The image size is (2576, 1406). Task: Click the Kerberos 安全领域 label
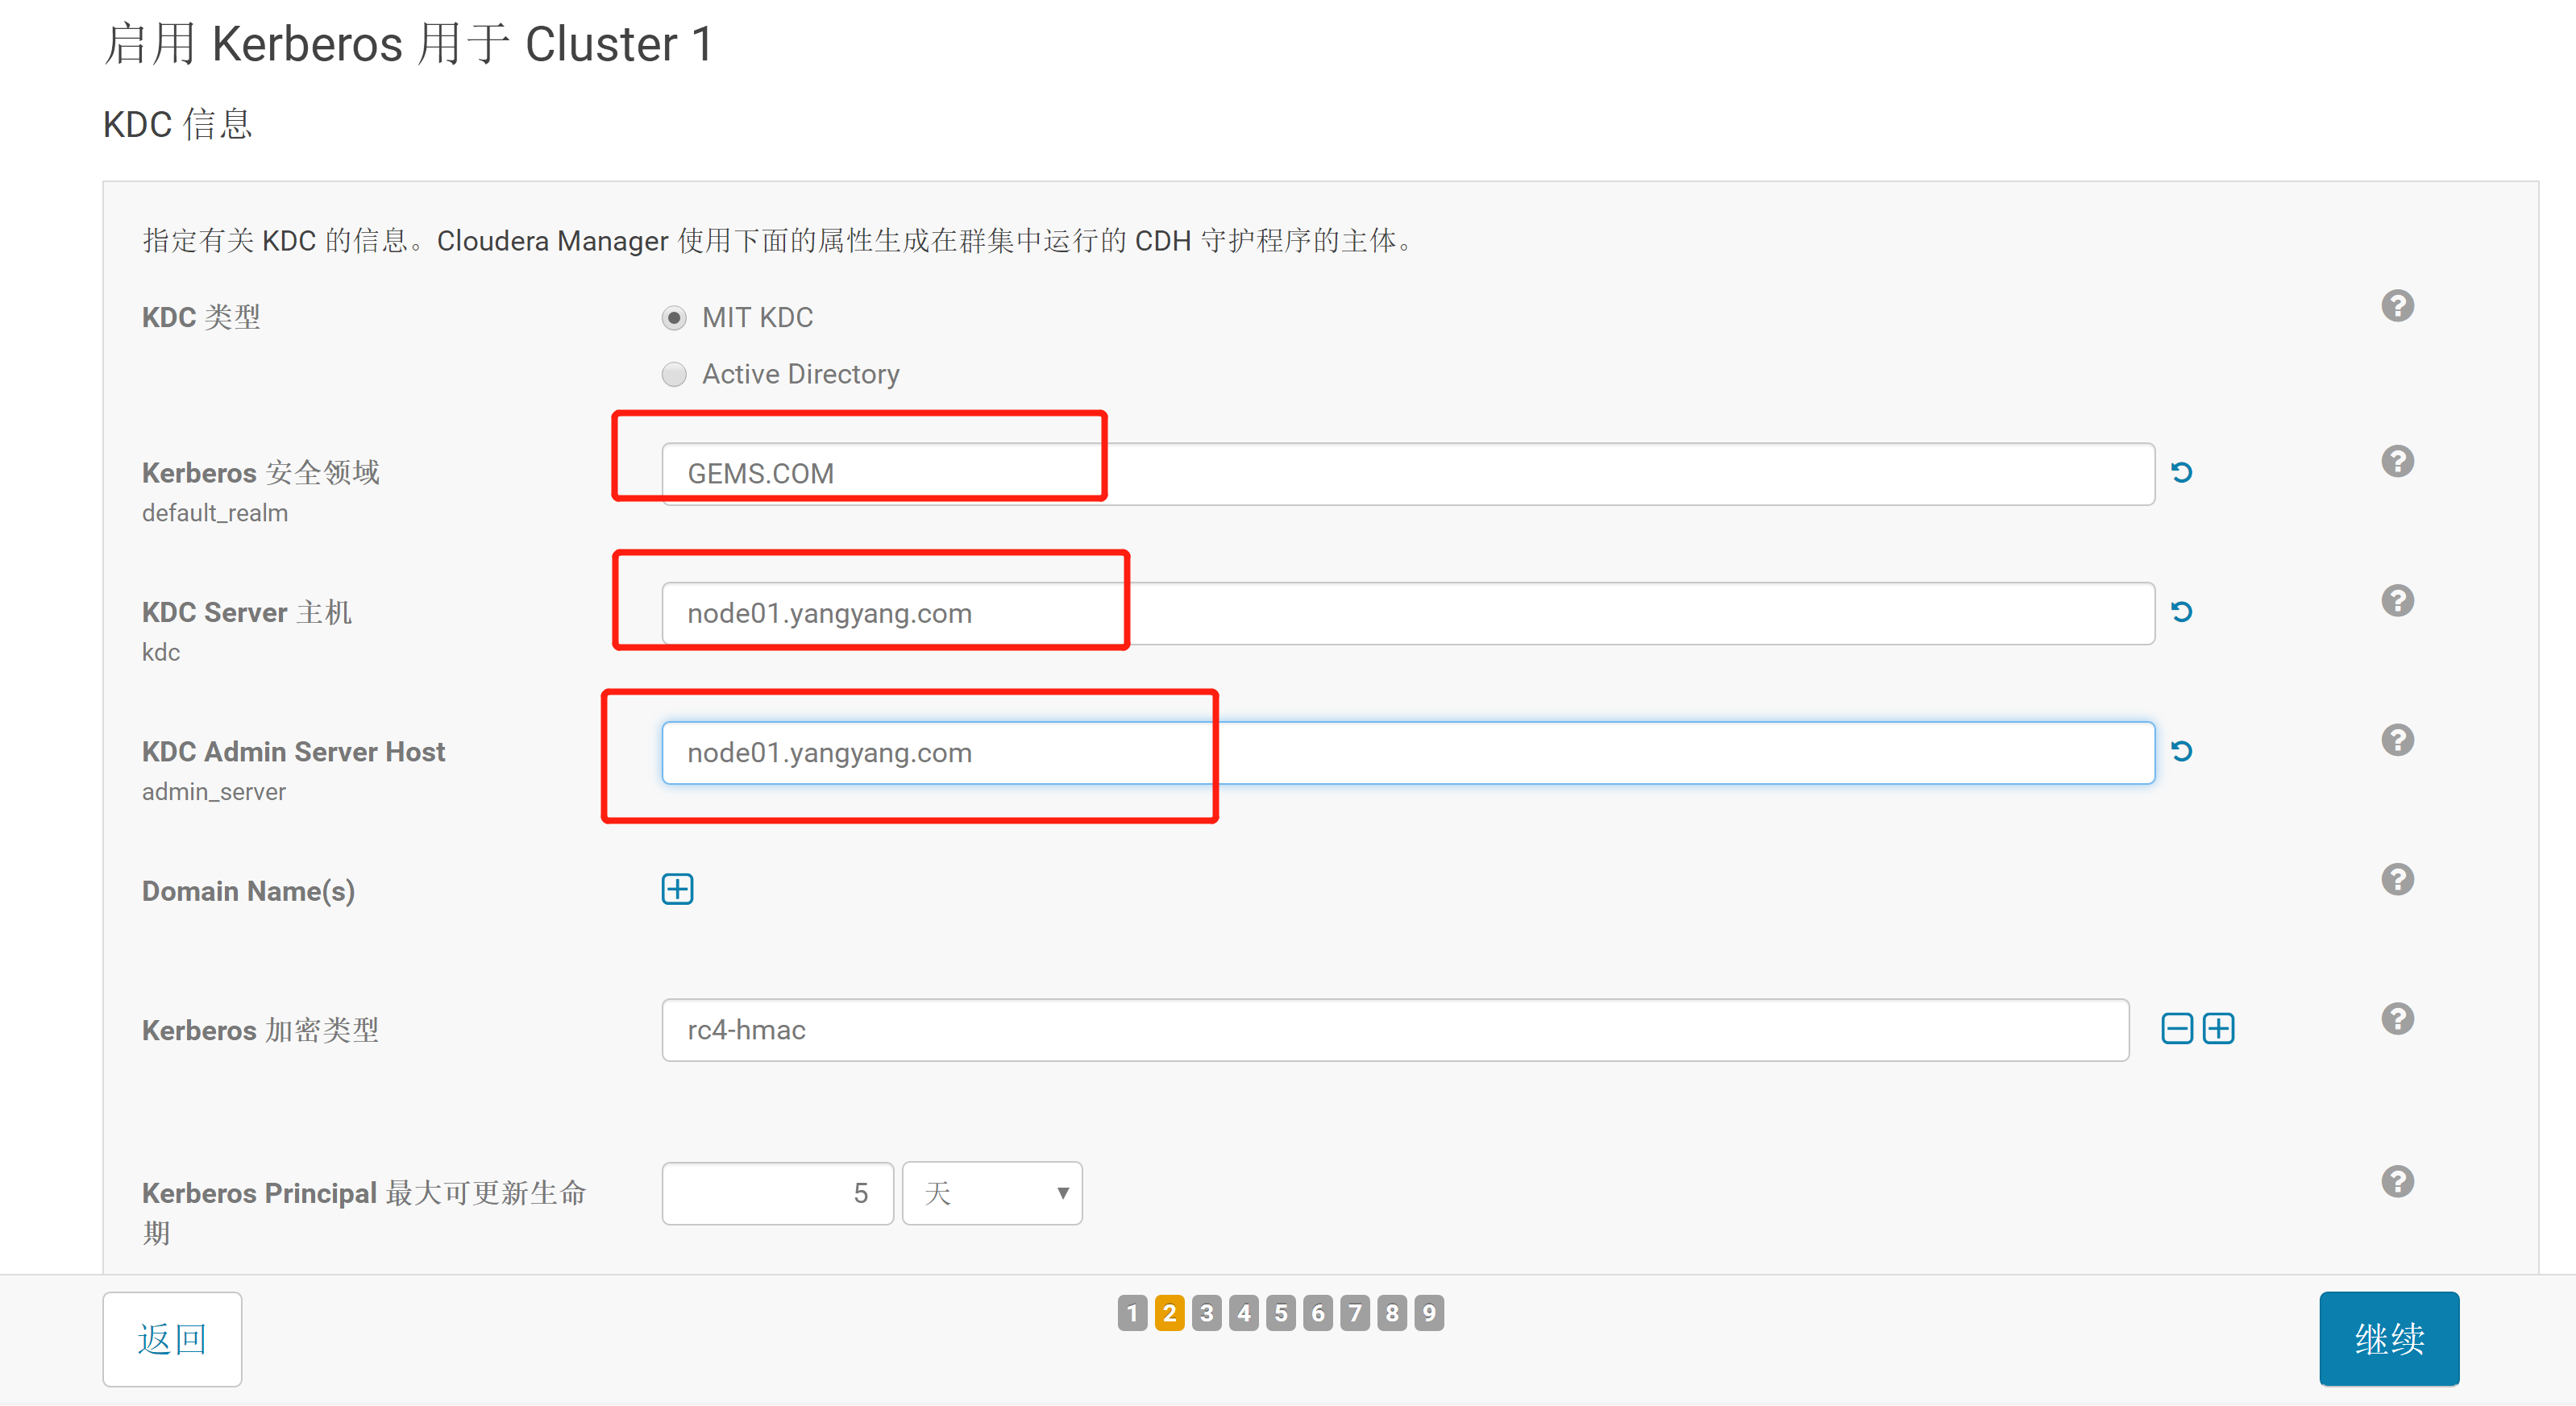coord(261,472)
